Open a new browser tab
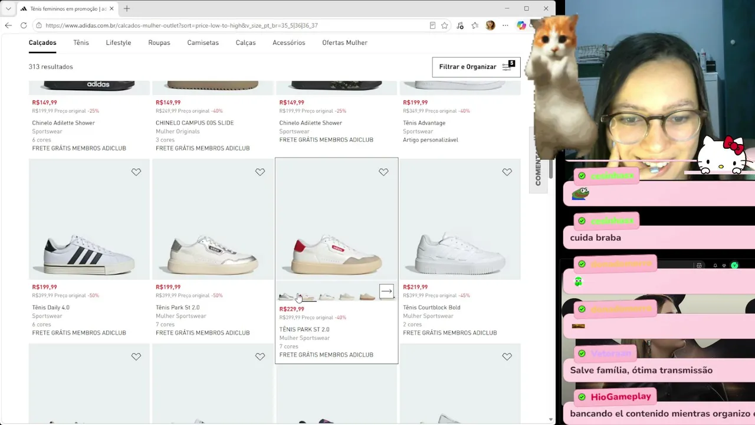755x425 pixels. point(127,9)
